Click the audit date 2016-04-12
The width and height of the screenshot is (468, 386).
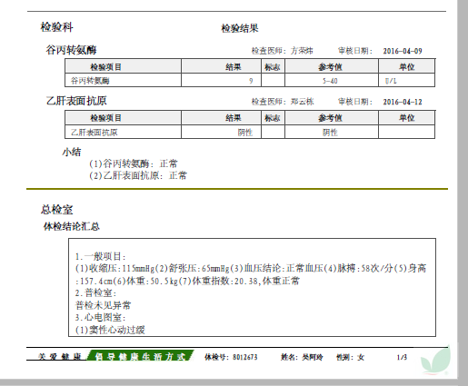pos(403,102)
